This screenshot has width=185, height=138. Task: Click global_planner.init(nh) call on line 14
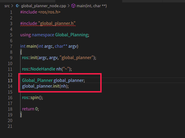tap(45, 86)
